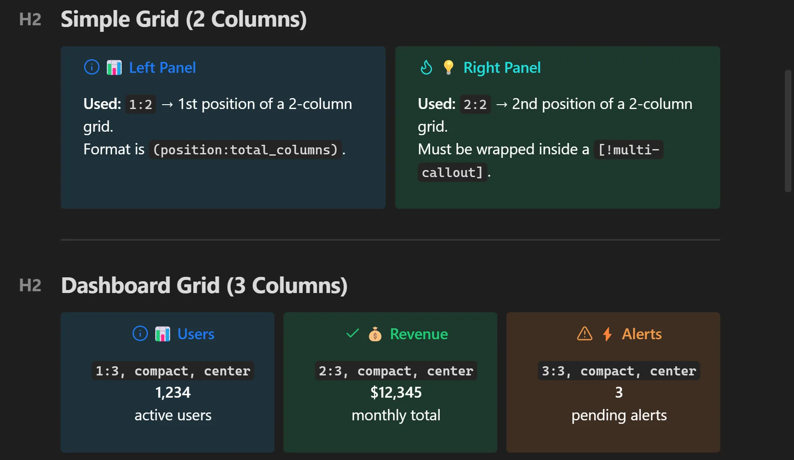This screenshot has width=794, height=460.
Task: Click the money bag emoji beside Revenue
Action: pyautogui.click(x=375, y=334)
